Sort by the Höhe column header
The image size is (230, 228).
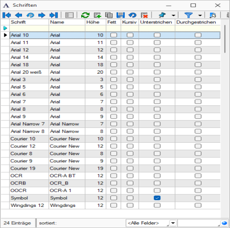[x=96, y=22]
